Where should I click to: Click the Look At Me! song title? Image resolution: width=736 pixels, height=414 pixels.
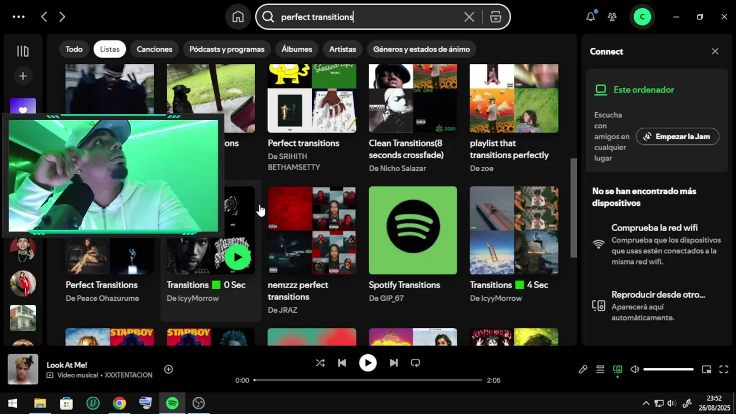click(x=67, y=365)
